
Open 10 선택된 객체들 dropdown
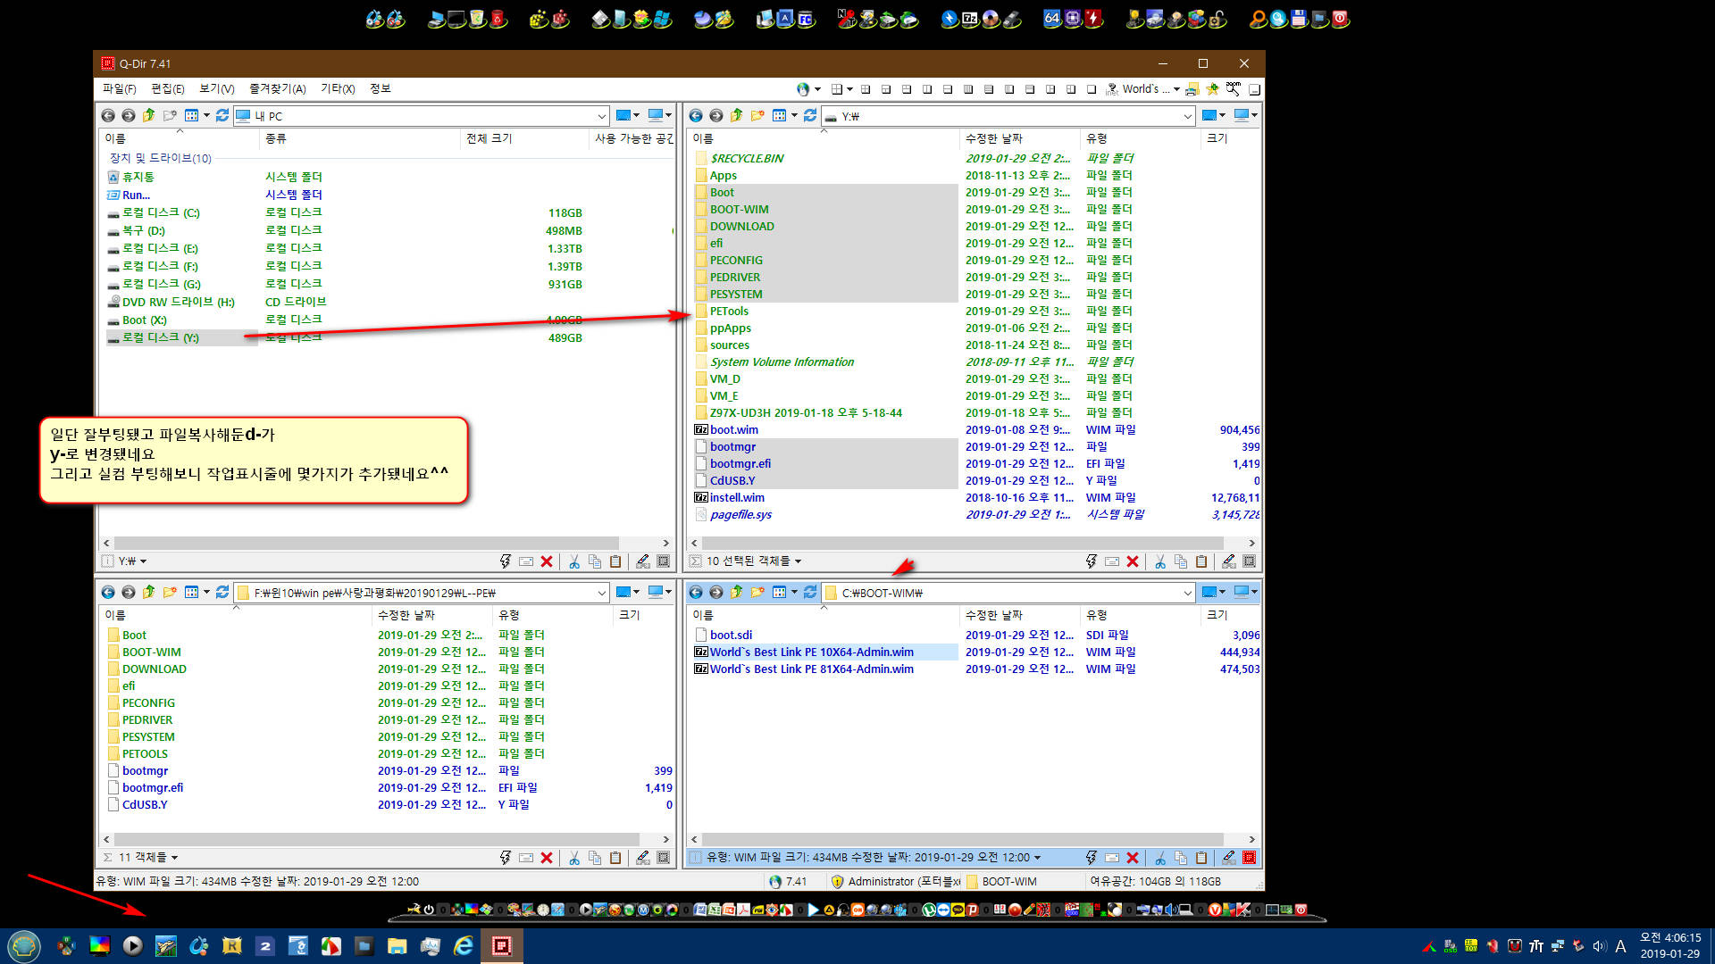click(x=798, y=561)
